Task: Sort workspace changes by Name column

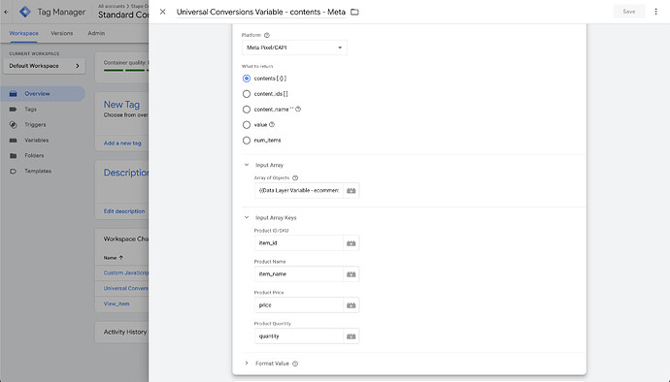Action: coord(114,258)
